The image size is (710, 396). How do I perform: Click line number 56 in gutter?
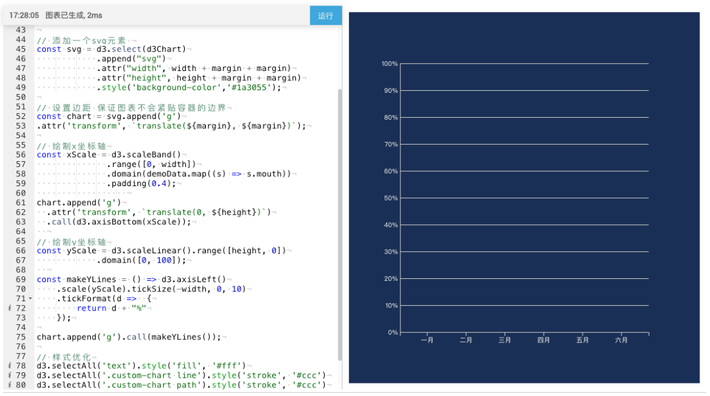(21, 155)
